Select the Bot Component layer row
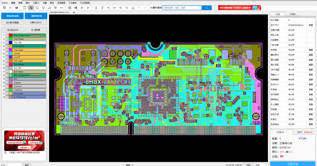317x166 pixels. tap(29, 75)
